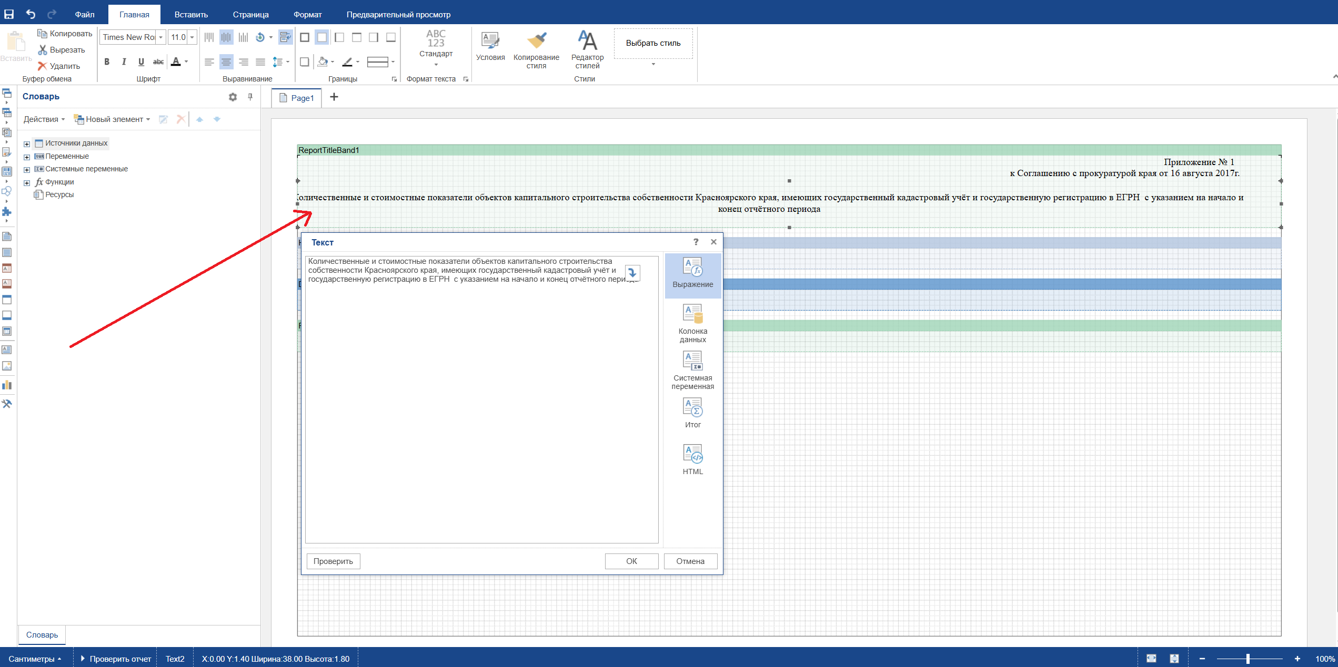Screen dimensions: 1338x667
Task: Click Удалить in clipboard group
Action: click(x=59, y=66)
